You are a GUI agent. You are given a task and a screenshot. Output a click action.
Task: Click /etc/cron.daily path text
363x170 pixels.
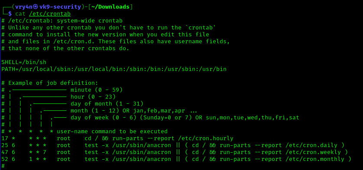tap(311, 145)
